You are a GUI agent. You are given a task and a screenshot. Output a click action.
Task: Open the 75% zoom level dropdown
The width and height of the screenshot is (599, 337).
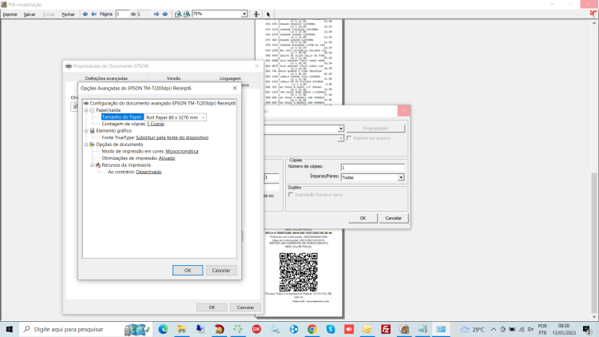click(244, 14)
